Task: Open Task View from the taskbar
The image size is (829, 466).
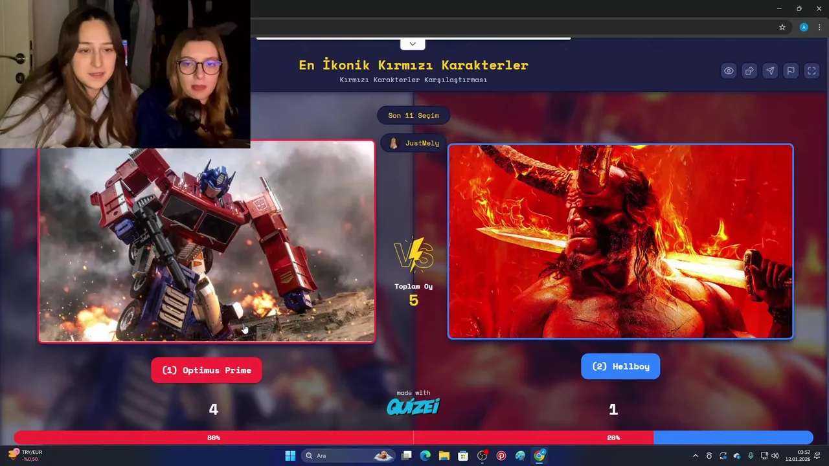Action: tap(406, 456)
